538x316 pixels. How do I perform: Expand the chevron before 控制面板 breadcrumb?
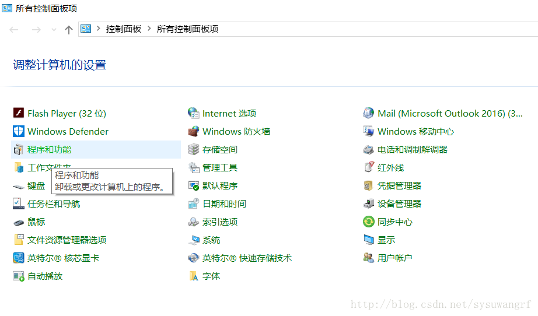[99, 29]
